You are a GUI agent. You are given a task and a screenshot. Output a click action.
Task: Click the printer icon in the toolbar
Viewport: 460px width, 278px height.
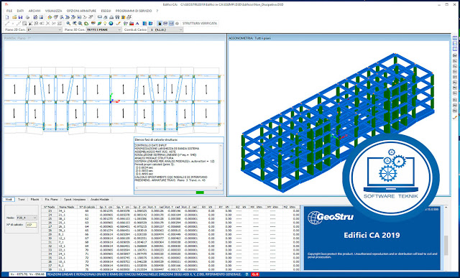tap(27, 17)
